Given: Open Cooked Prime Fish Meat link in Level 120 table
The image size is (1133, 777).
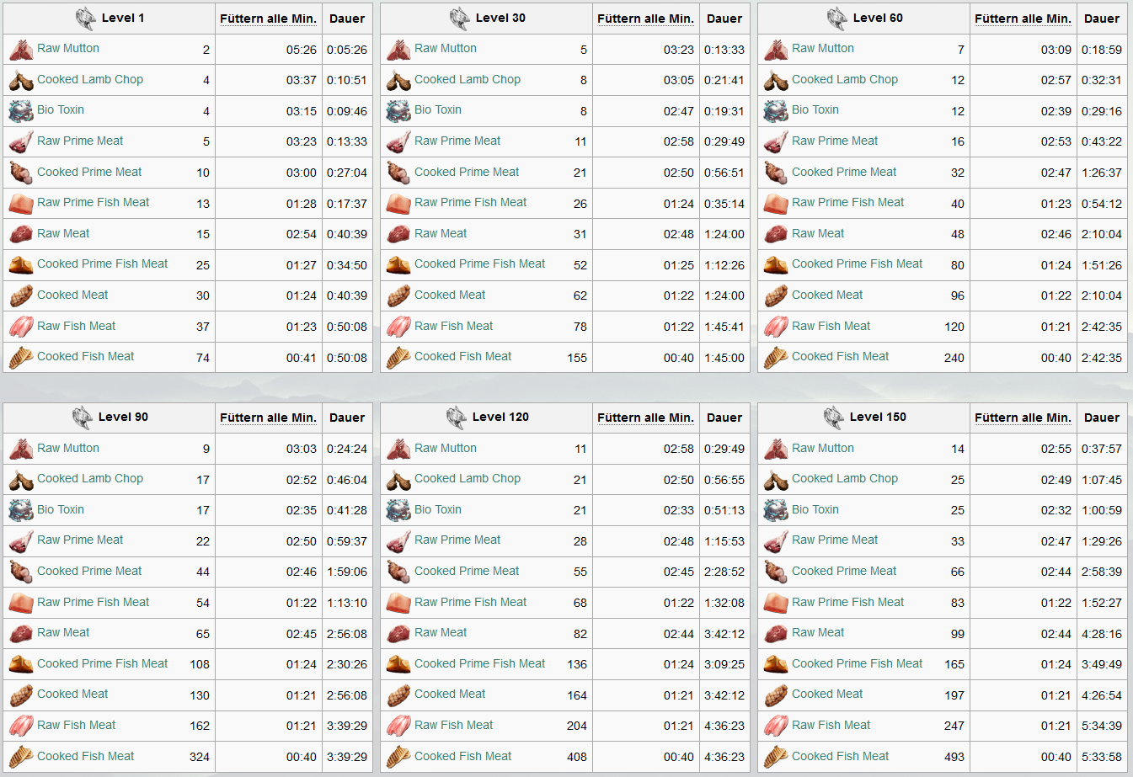Looking at the screenshot, I should (480, 663).
